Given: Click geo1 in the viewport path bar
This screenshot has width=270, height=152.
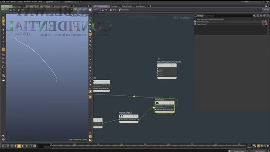Looking at the screenshot, I should point(21,10).
